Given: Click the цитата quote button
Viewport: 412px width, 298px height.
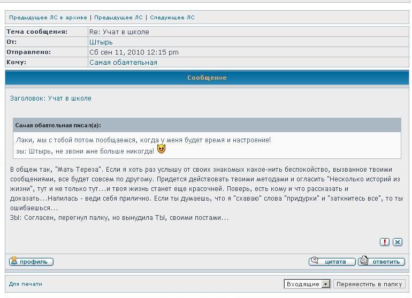Looking at the screenshot, I should tap(332, 261).
